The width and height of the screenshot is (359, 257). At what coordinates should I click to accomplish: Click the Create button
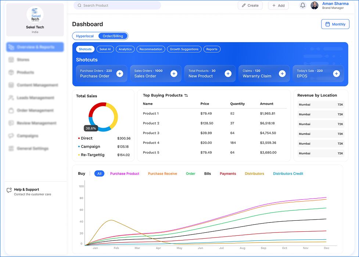point(250,6)
